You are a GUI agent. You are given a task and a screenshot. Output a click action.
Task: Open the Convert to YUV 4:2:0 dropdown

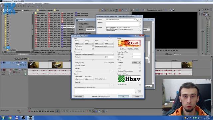click(104, 46)
